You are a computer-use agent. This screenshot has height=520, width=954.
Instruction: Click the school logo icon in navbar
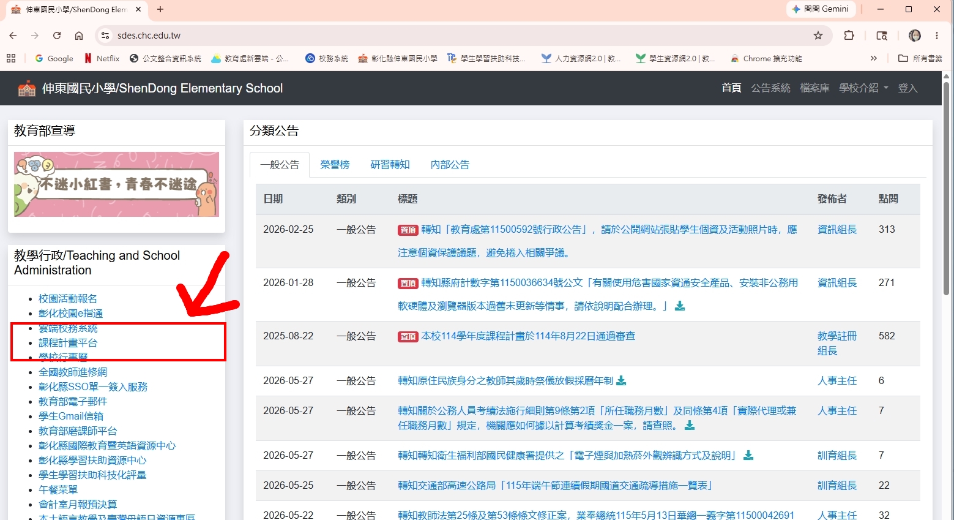point(27,88)
